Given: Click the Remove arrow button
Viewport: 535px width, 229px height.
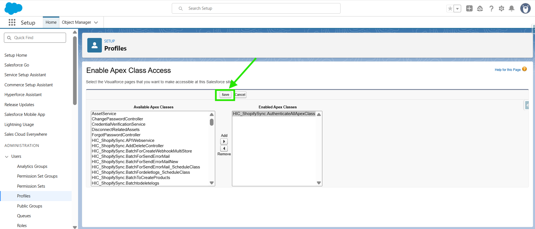Looking at the screenshot, I should [224, 148].
